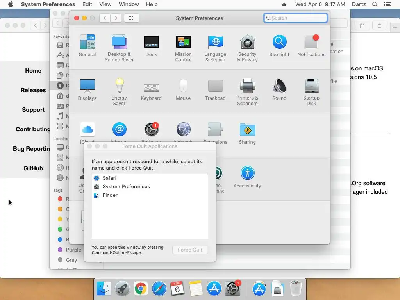
Task: Open the Help menu
Action: (152, 4)
